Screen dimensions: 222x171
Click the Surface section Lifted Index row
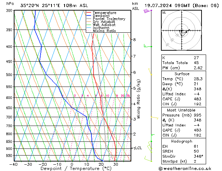pos(184,94)
